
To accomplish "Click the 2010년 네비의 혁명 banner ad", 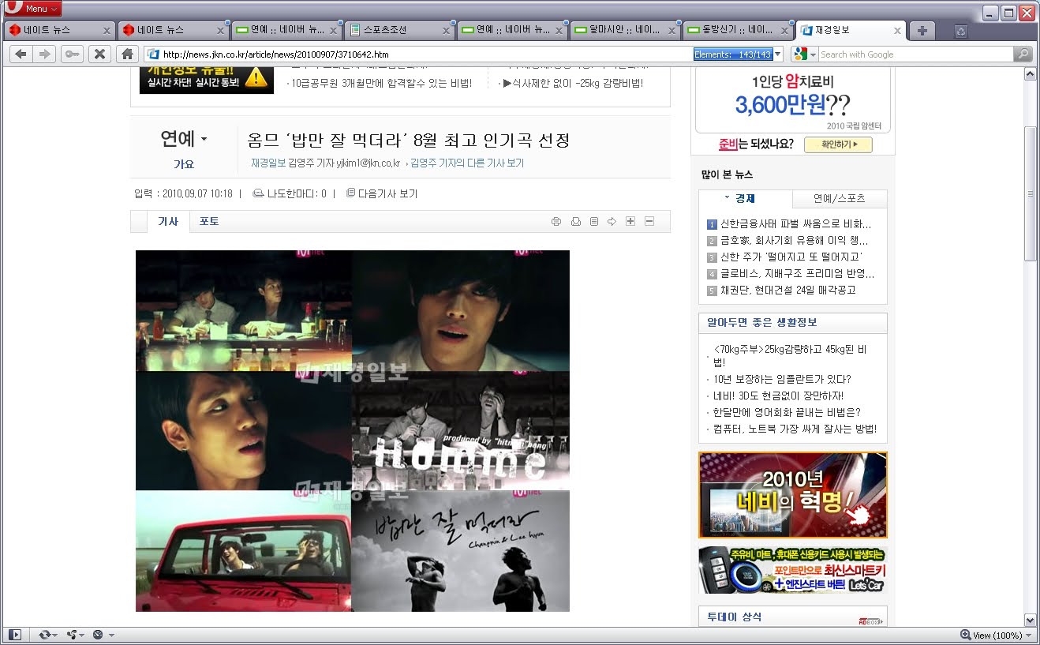I will 793,495.
